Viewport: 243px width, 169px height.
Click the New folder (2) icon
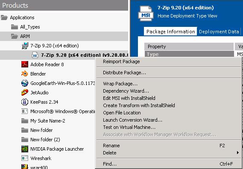(25, 140)
